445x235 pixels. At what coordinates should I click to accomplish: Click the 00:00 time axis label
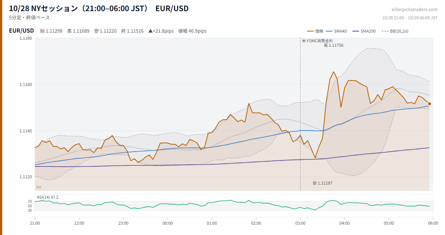(x=168, y=223)
